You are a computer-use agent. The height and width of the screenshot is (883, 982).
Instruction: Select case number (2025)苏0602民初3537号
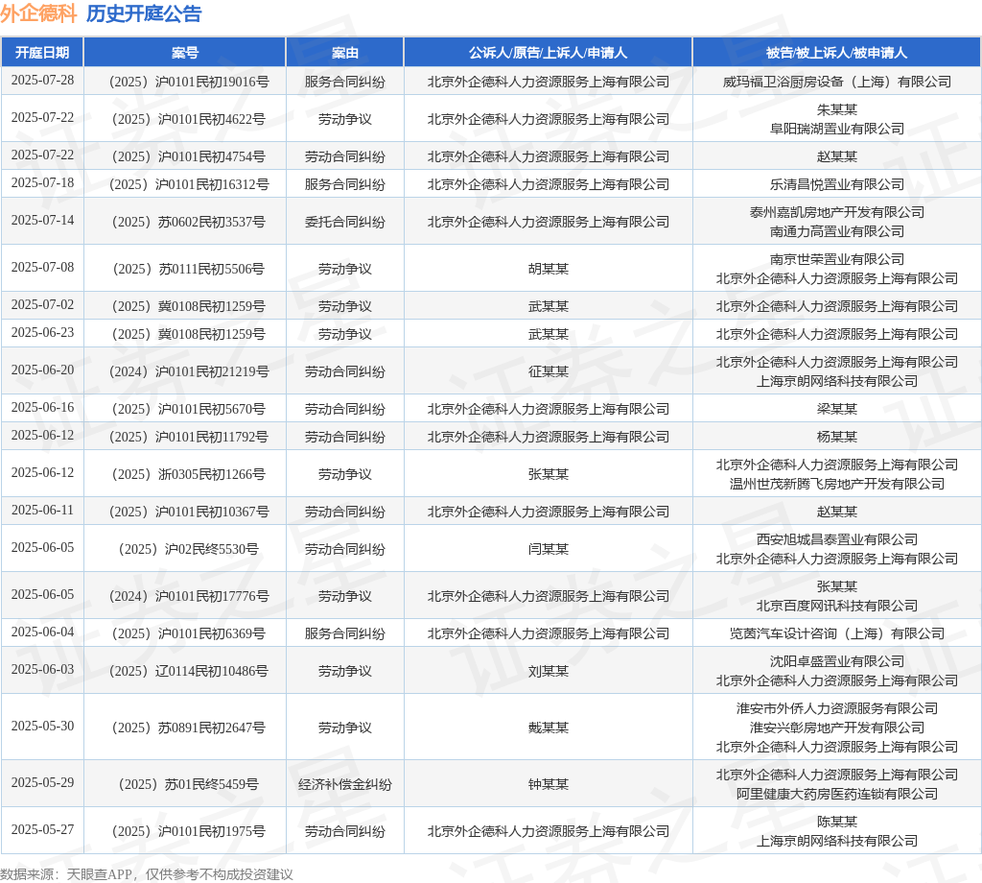click(189, 222)
